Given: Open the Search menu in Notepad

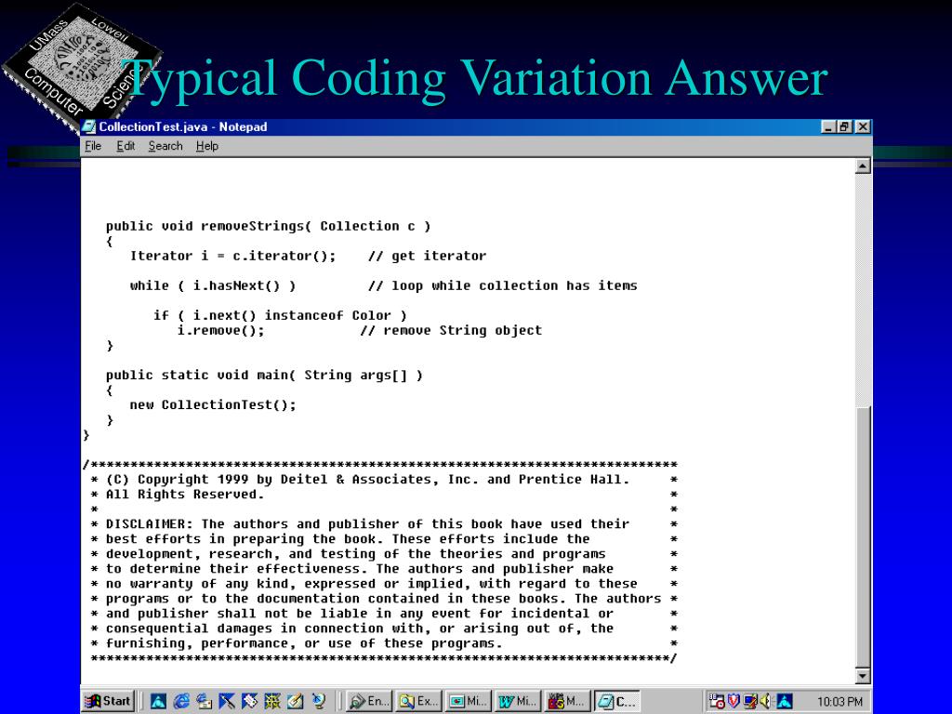Looking at the screenshot, I should [x=165, y=146].
